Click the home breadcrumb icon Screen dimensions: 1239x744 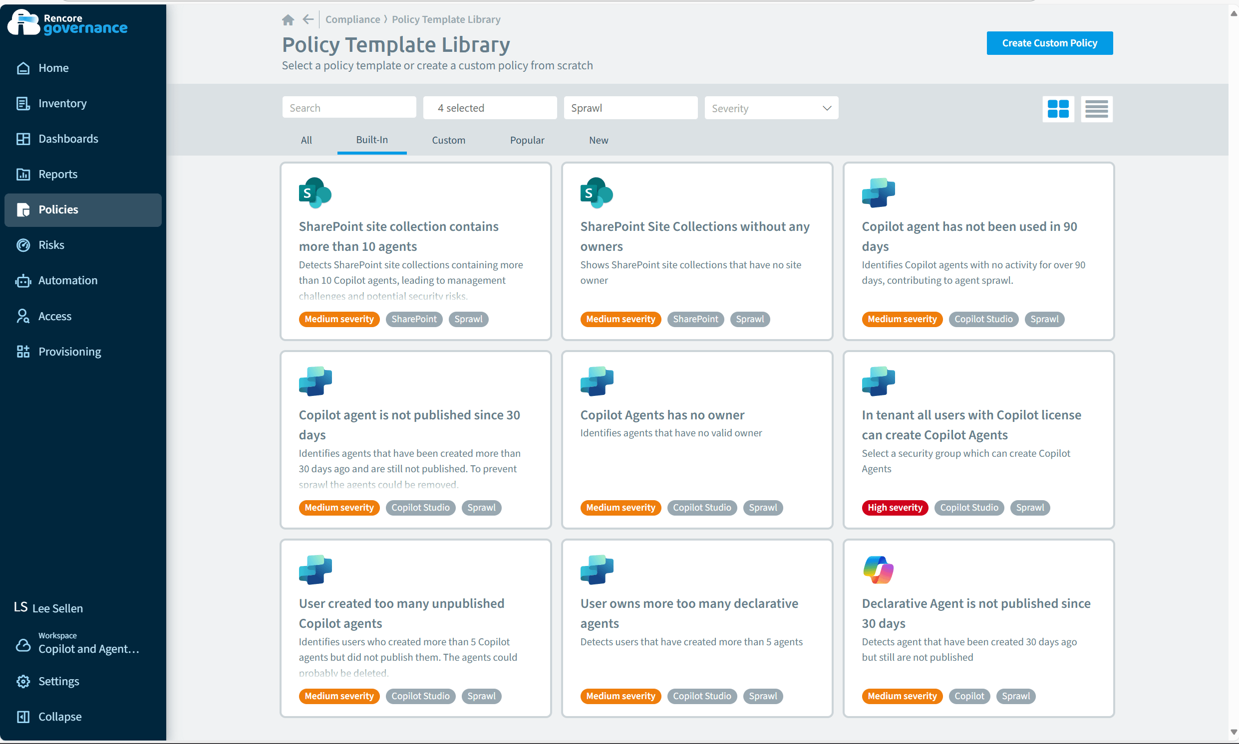(x=288, y=19)
